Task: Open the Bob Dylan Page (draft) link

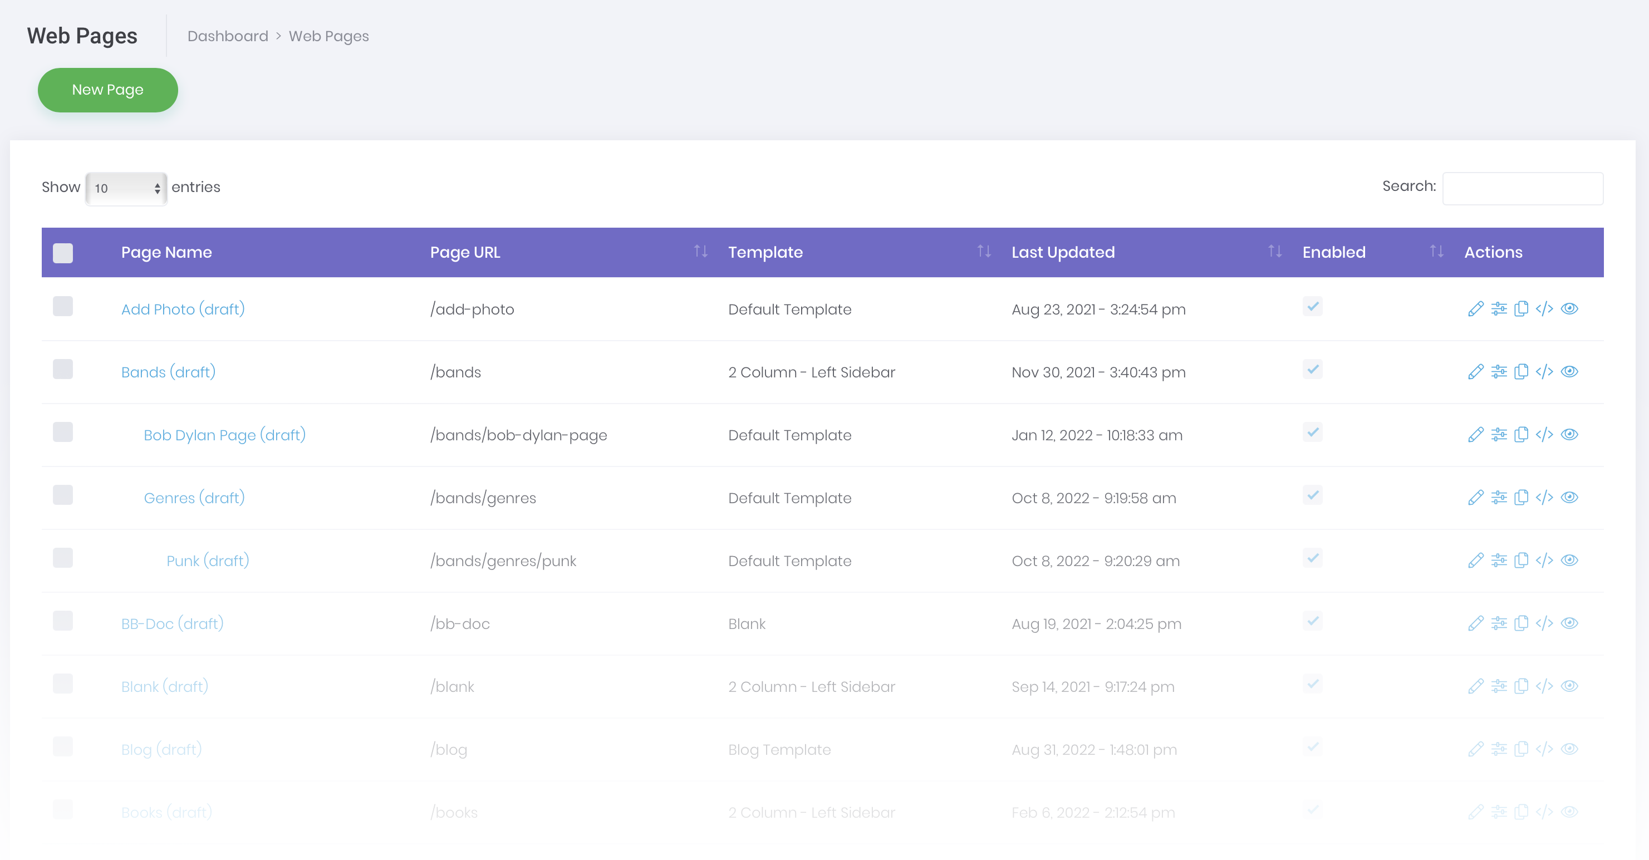Action: [225, 435]
